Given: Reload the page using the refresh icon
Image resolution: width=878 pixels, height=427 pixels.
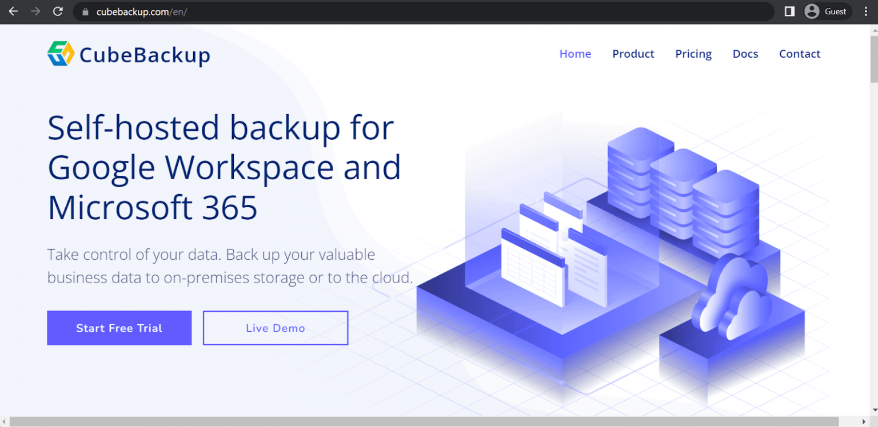Looking at the screenshot, I should click(x=57, y=11).
